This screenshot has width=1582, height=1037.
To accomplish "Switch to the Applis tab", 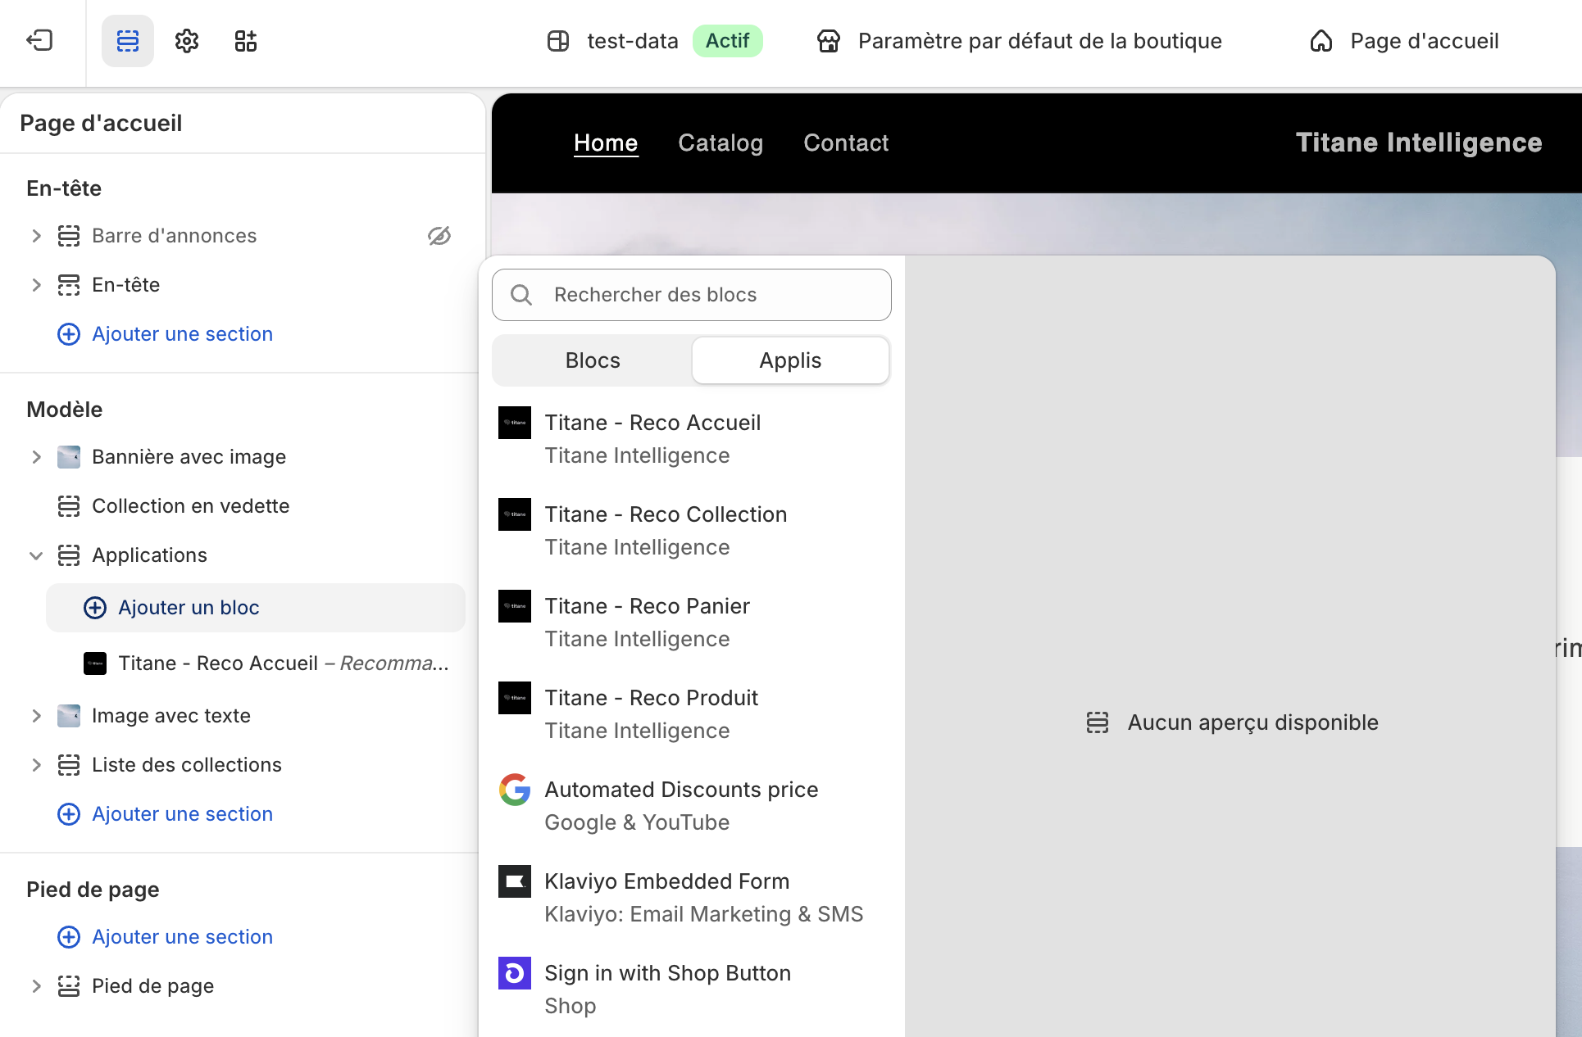I will (790, 360).
